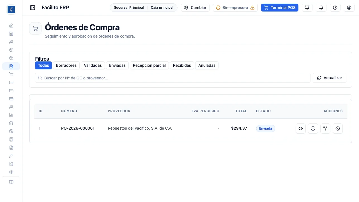Click the Enviada status badge

pos(266,128)
